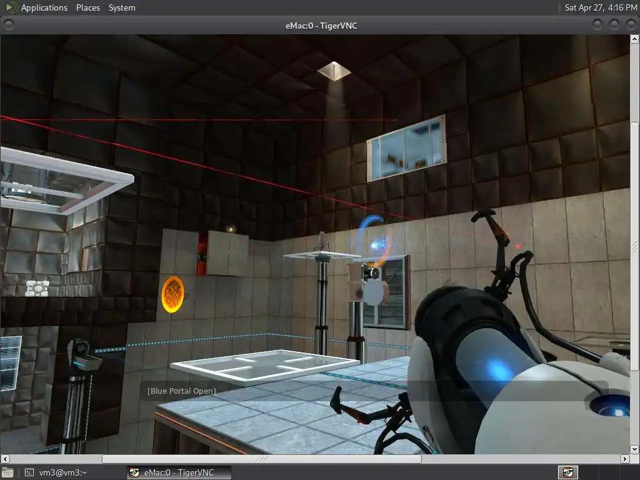Click the companion cube on the ledge

(37, 287)
